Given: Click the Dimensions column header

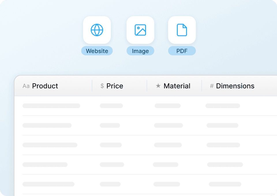Looking at the screenshot, I should (x=235, y=86).
